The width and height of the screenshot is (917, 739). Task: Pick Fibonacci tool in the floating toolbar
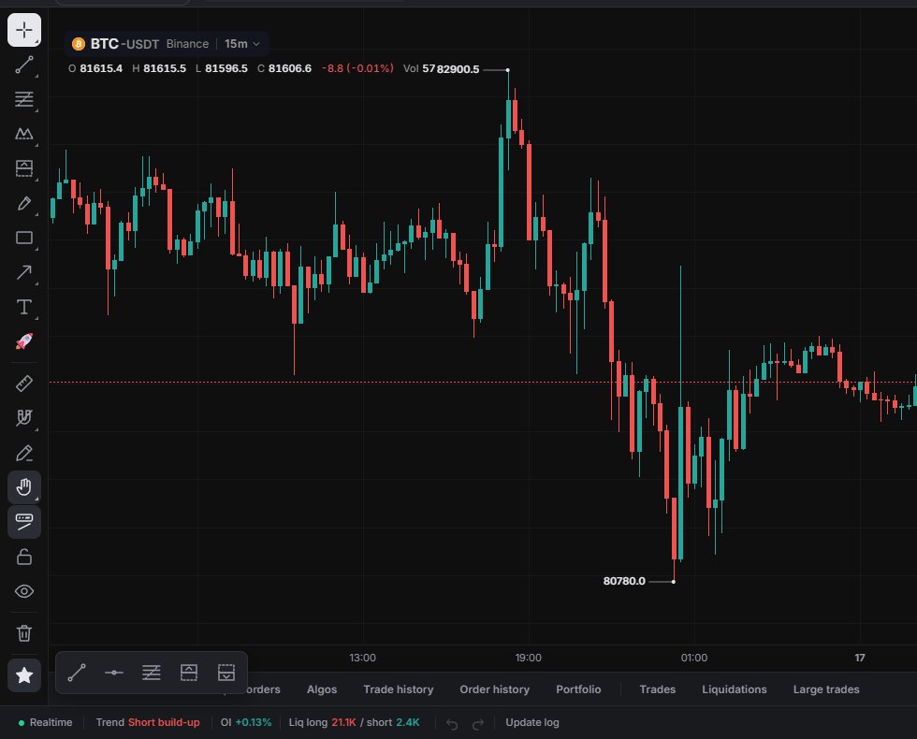tap(152, 673)
